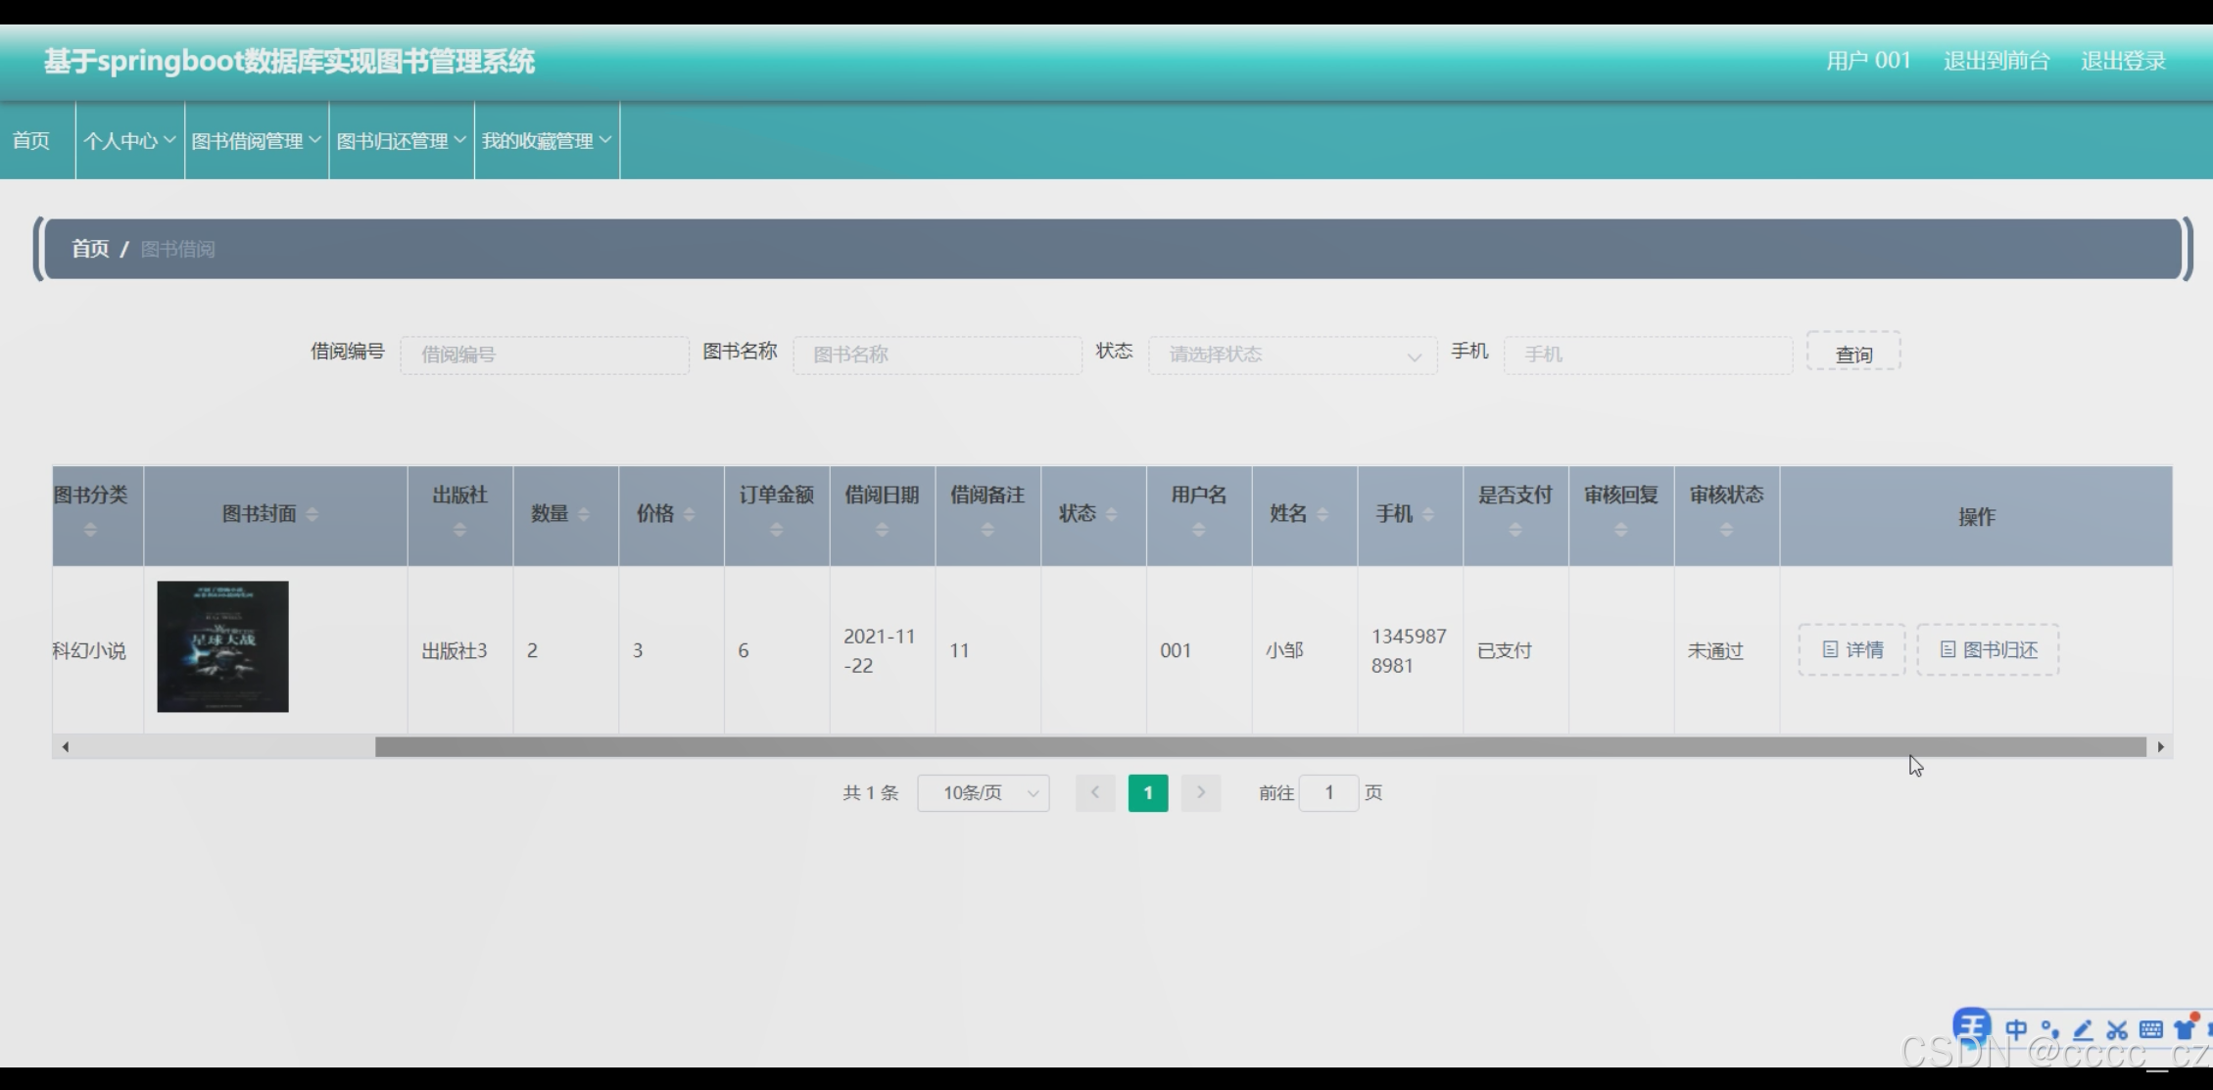Sort table by 数量 column arrows
Screen dimensions: 2213x1090
[x=584, y=514]
